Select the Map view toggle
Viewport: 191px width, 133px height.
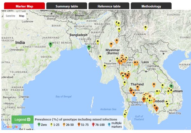click(22, 16)
